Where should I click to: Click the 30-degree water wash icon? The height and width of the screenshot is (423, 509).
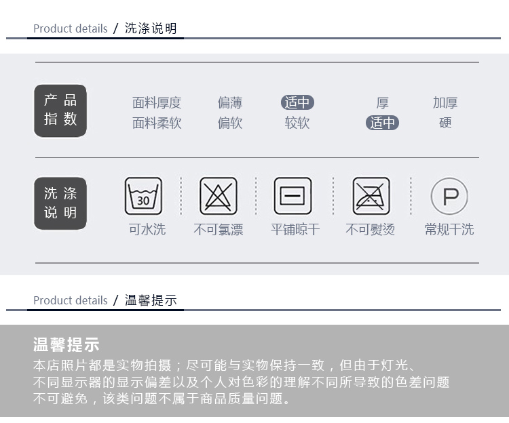(143, 196)
